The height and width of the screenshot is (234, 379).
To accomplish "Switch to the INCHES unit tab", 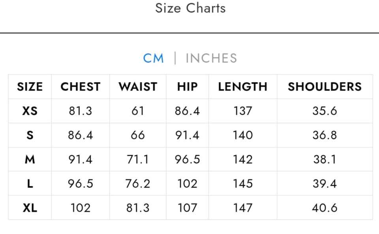I will (x=211, y=58).
